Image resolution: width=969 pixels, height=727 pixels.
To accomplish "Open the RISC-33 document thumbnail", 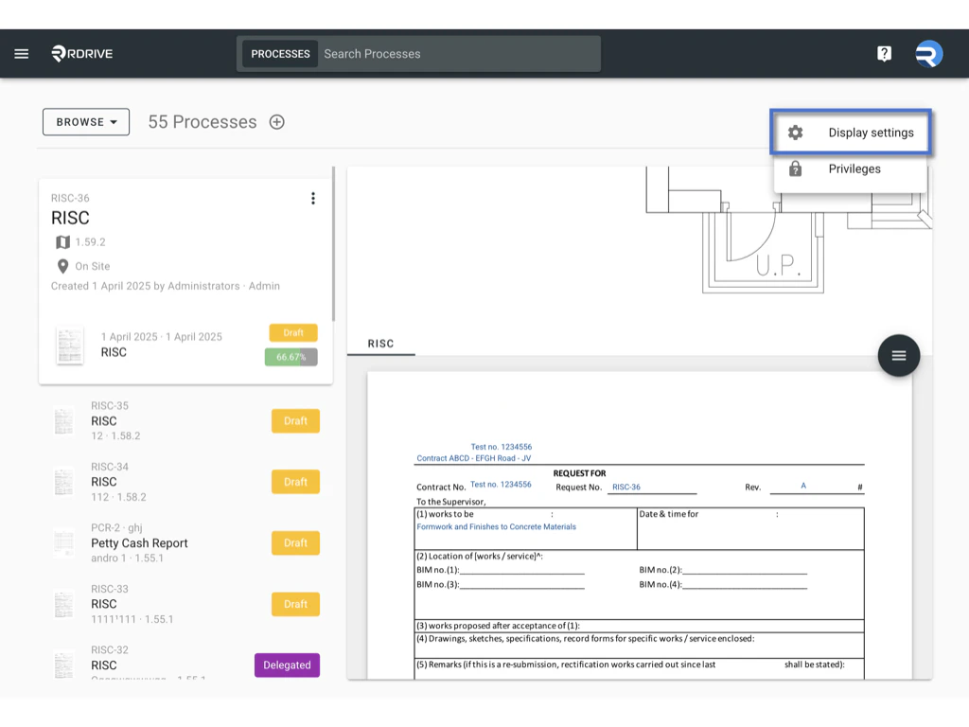I will (x=63, y=604).
